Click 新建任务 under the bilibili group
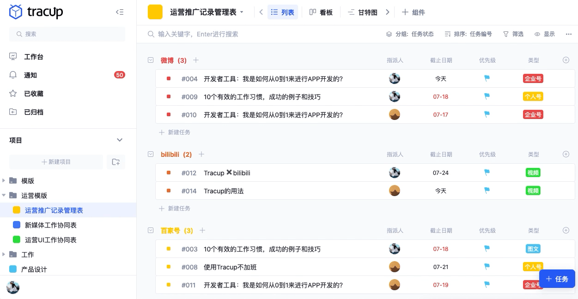This screenshot has width=578, height=299. (x=175, y=208)
